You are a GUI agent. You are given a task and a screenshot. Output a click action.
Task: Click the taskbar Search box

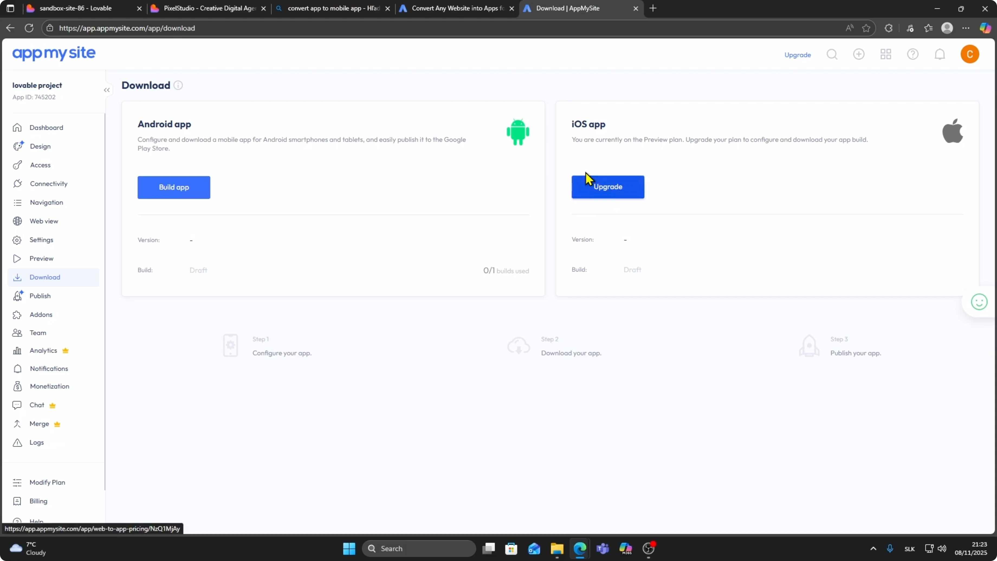pyautogui.click(x=419, y=549)
